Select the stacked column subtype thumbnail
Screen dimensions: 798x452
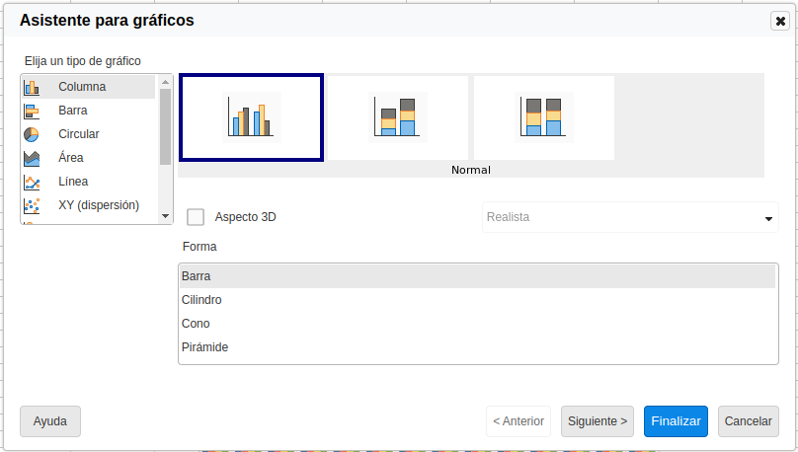click(x=397, y=117)
